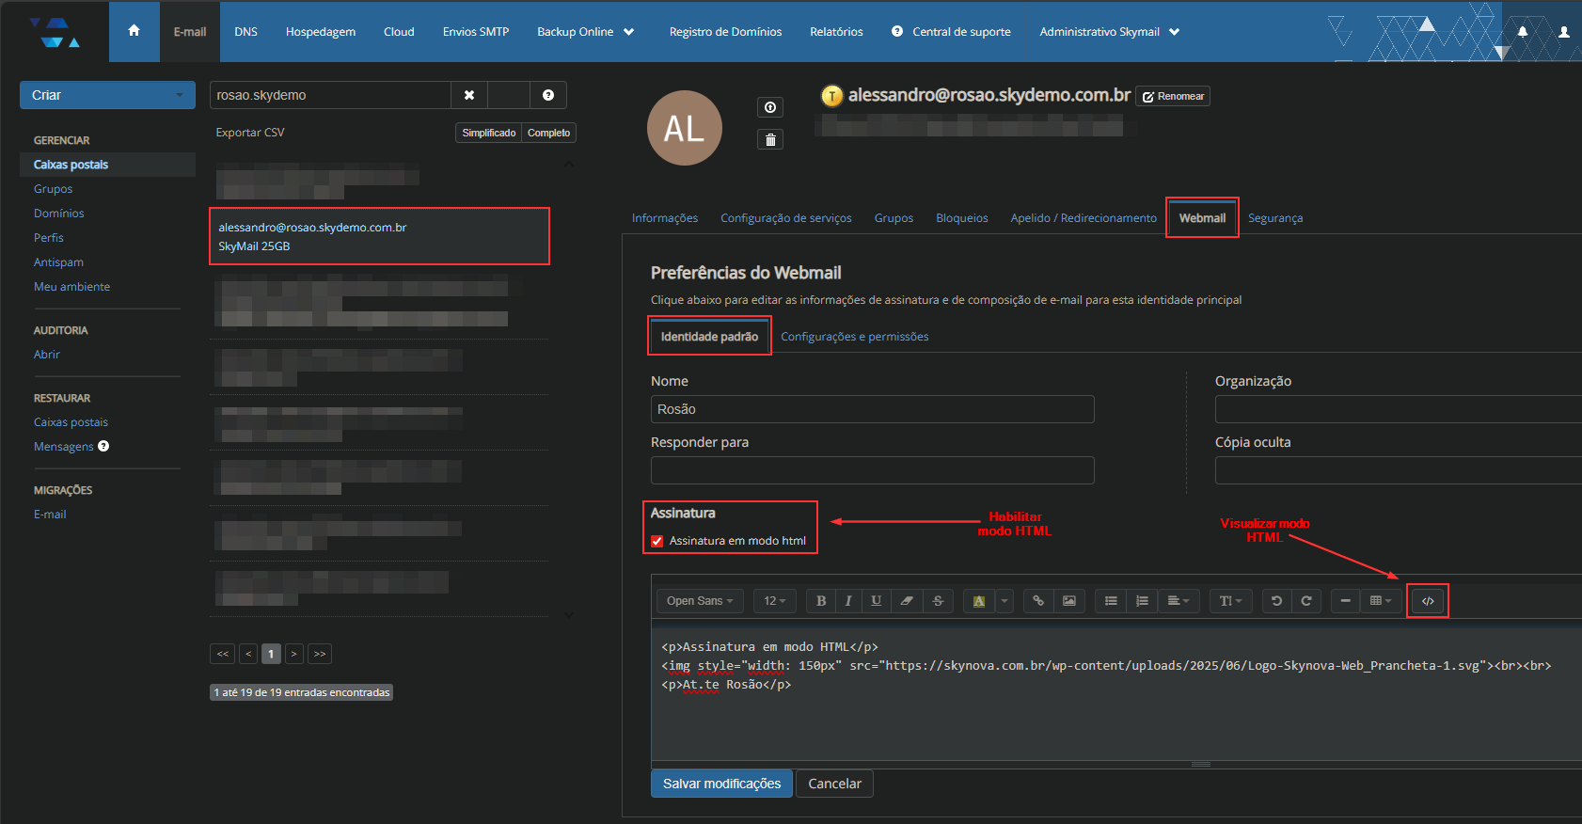
Task: Click the Nome input field
Action: [872, 409]
